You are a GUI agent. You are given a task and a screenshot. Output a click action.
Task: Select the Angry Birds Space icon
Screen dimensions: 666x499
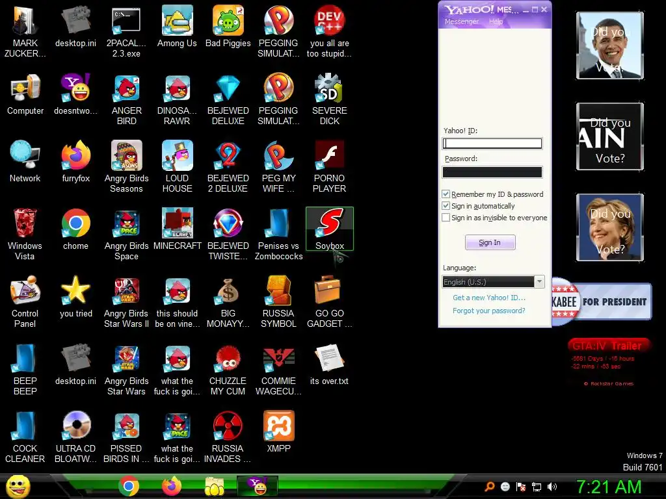click(x=126, y=234)
